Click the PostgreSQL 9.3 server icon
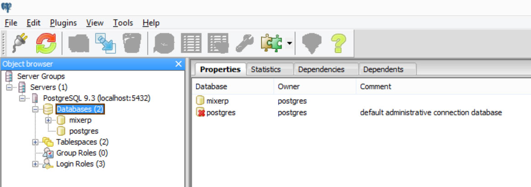 tap(35, 99)
